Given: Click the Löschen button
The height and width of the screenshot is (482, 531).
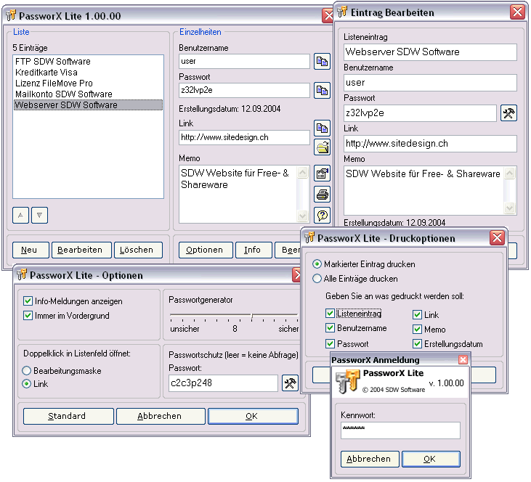Looking at the screenshot, I should pyautogui.click(x=137, y=250).
